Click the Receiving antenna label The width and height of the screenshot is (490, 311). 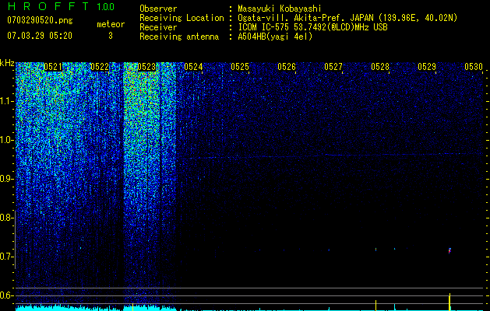tap(179, 37)
